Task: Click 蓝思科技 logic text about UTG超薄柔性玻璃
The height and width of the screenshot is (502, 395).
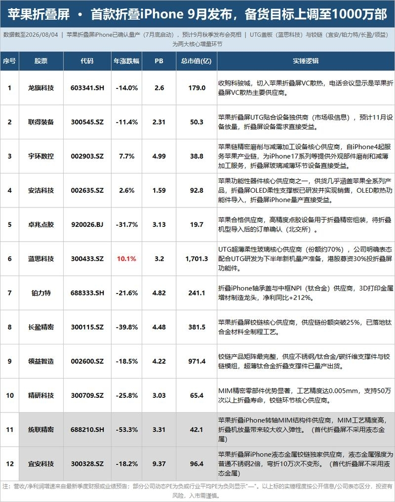Action: pos(306,259)
